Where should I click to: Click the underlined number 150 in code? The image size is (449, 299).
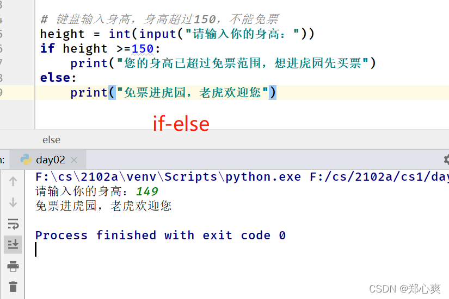[x=143, y=48]
